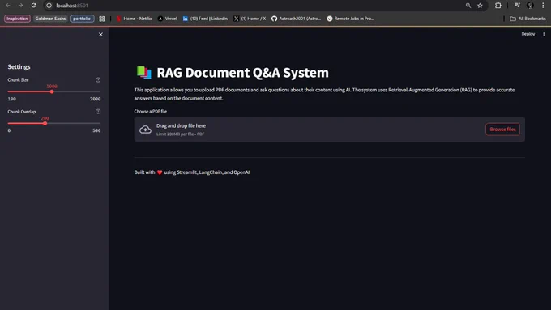Click the browser back arrow
Image resolution: width=551 pixels, height=310 pixels.
coord(8,6)
